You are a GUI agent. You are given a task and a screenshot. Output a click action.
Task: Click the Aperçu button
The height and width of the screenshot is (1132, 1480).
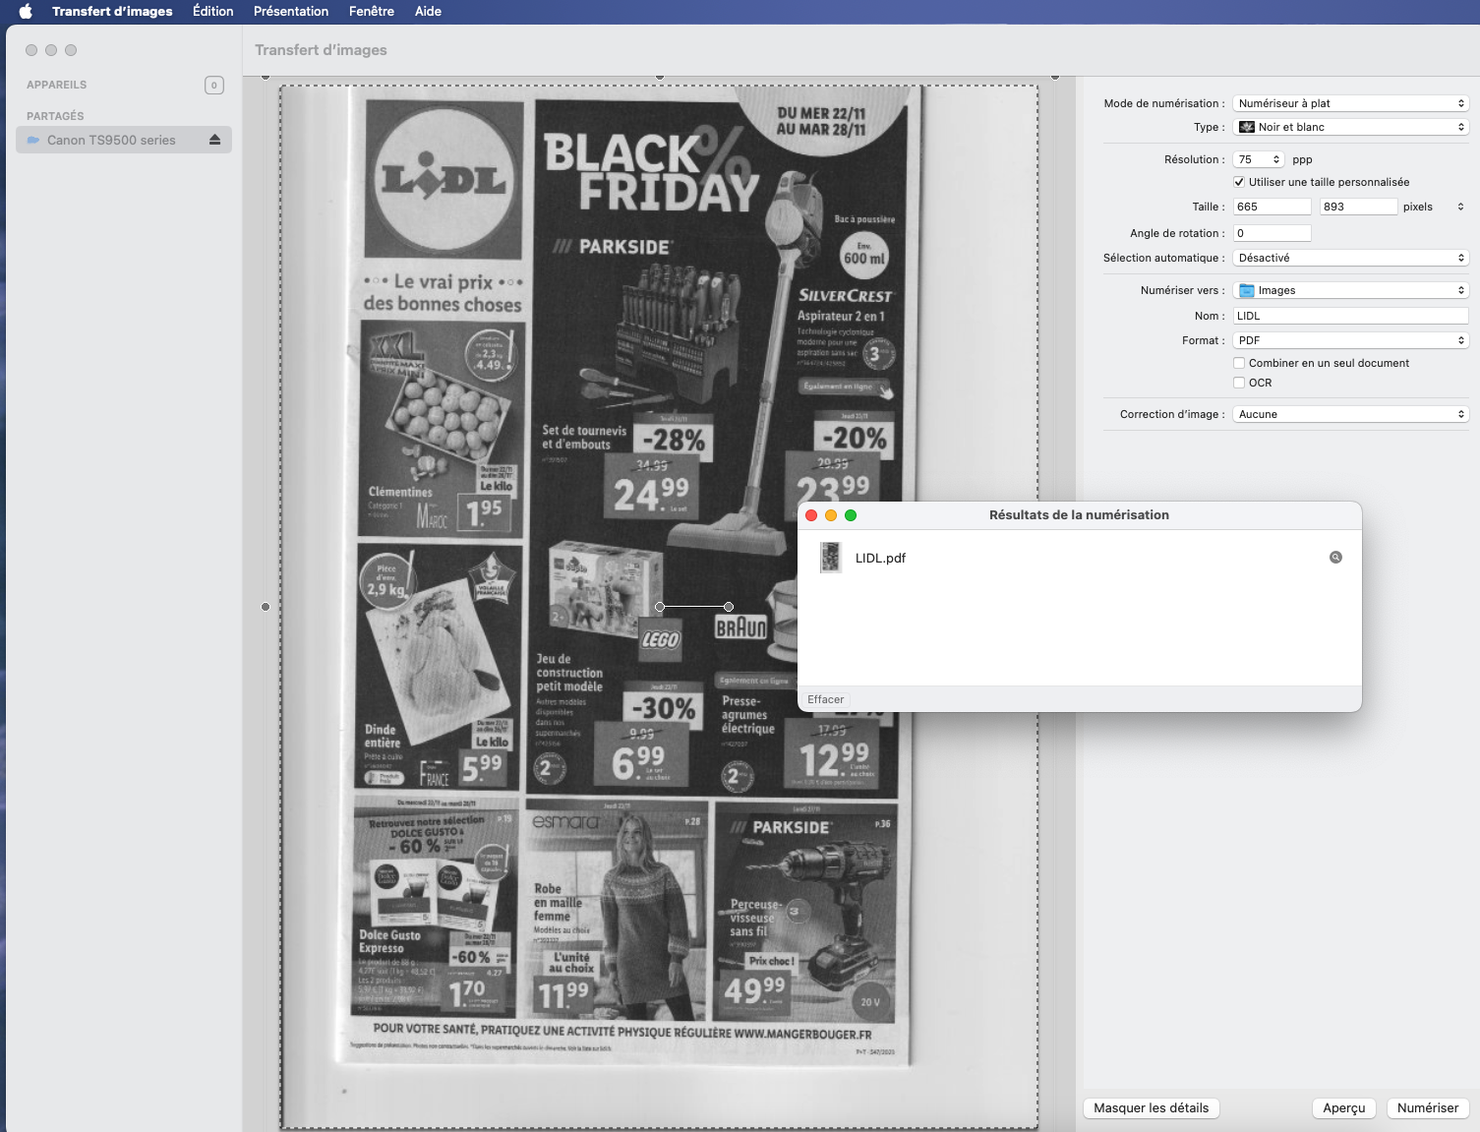click(x=1344, y=1108)
